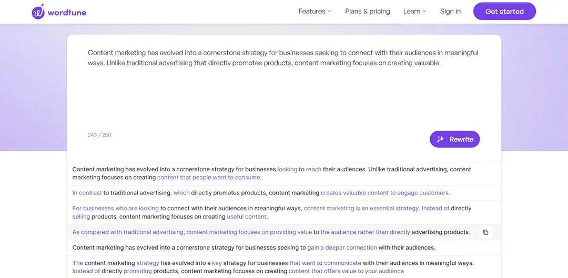The image size is (568, 278).
Task: Click the Sign in link
Action: (x=450, y=12)
